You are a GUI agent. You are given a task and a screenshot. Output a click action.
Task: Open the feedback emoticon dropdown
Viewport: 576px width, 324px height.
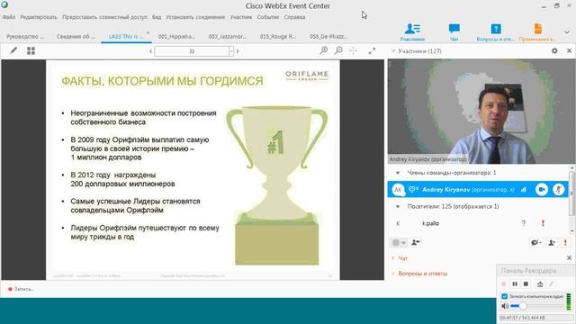(536, 242)
